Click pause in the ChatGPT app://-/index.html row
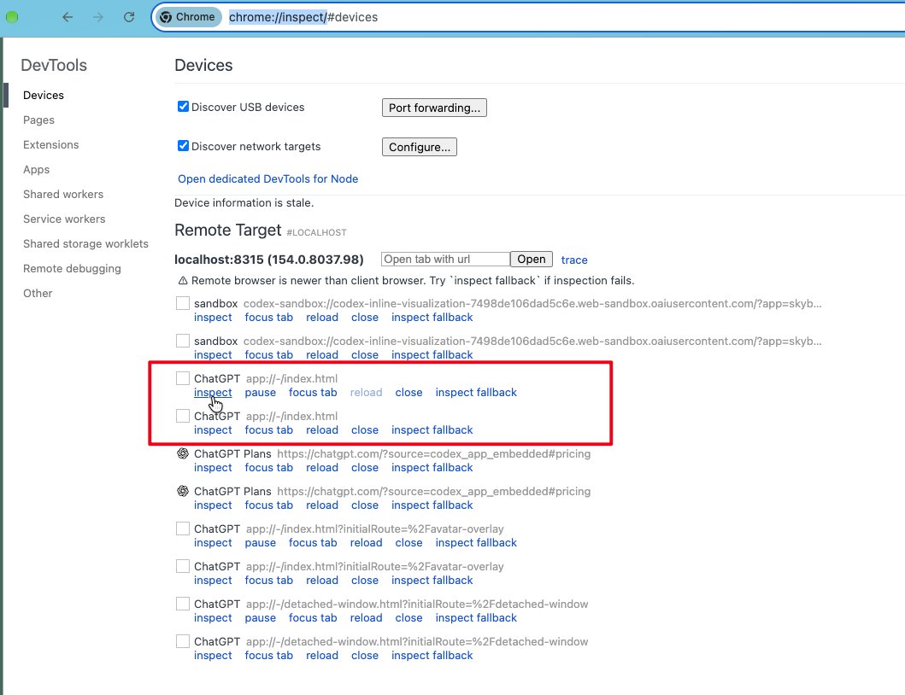 pyautogui.click(x=261, y=393)
